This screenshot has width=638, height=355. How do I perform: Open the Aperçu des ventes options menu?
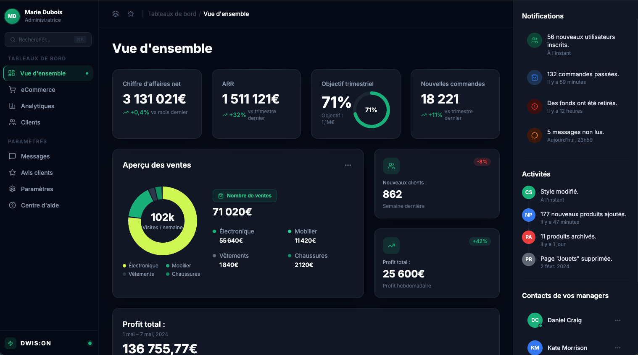click(348, 165)
